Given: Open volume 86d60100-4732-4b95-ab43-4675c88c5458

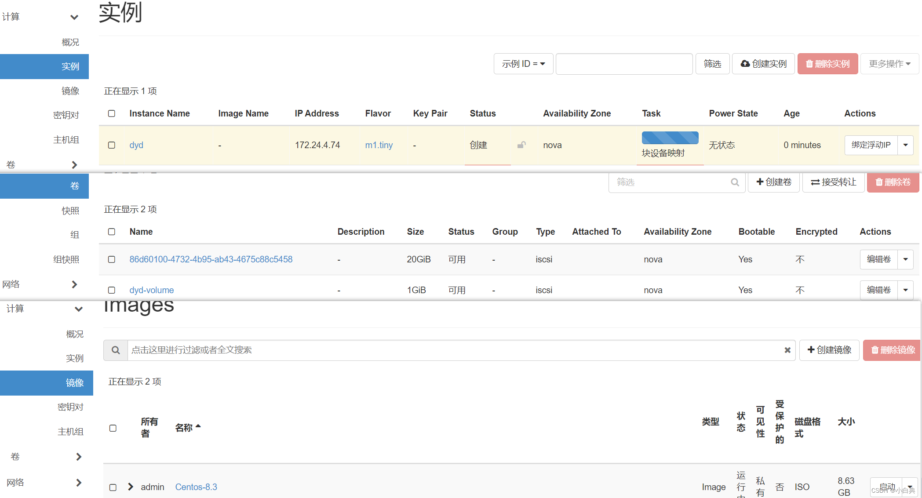Looking at the screenshot, I should 211,259.
